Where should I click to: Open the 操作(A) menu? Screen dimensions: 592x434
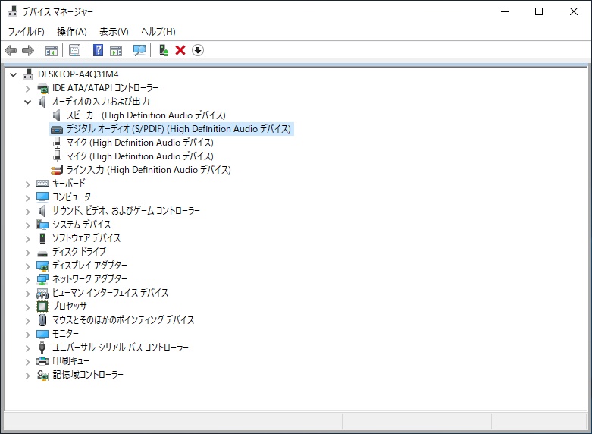tap(72, 32)
